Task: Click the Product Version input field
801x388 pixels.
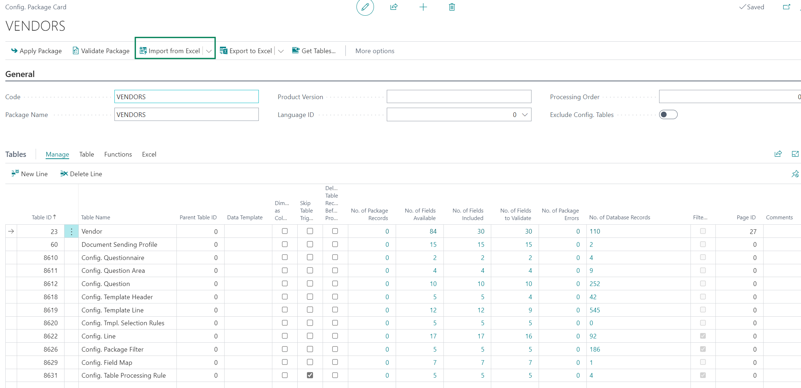Action: 459,97
